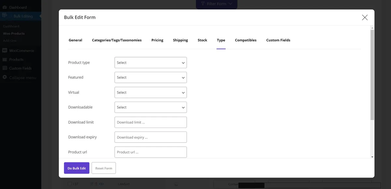This screenshot has width=391, height=189.
Task: Click the Collapse menu icon
Action: [5, 77]
